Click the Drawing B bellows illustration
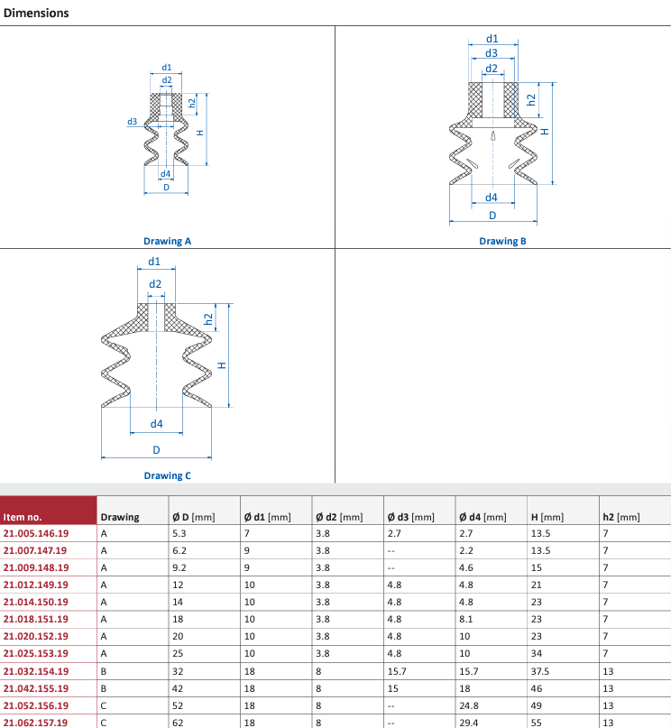 (502, 129)
